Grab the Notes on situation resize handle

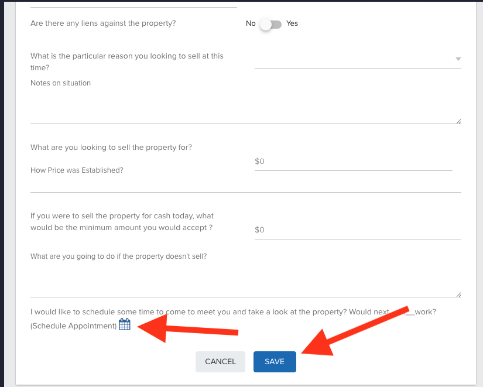[458, 121]
